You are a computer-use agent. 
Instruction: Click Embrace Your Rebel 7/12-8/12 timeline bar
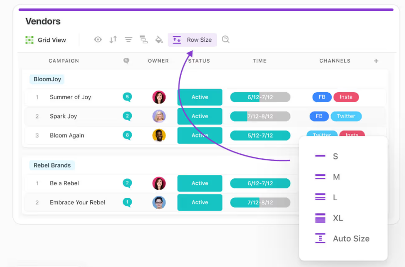(x=260, y=203)
